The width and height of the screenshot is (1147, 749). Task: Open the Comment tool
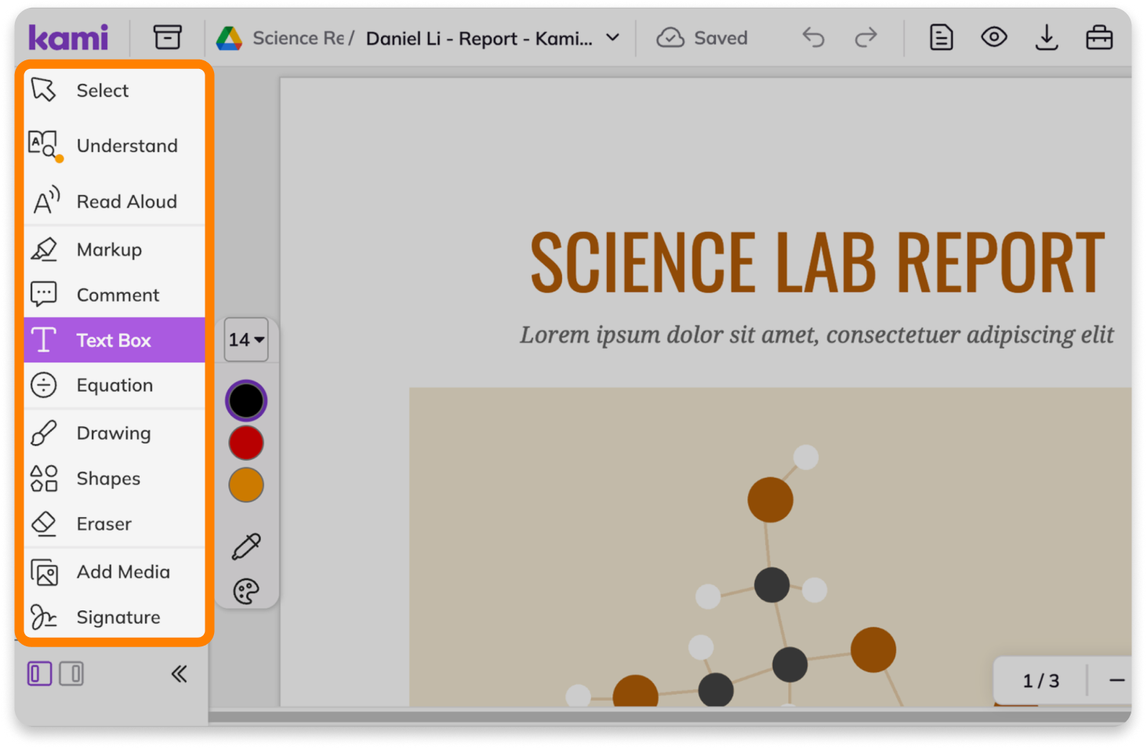click(x=114, y=295)
